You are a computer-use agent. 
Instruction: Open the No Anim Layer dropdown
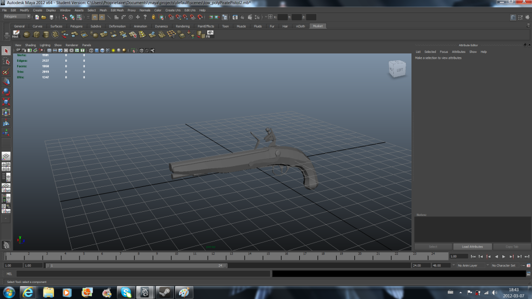470,265
